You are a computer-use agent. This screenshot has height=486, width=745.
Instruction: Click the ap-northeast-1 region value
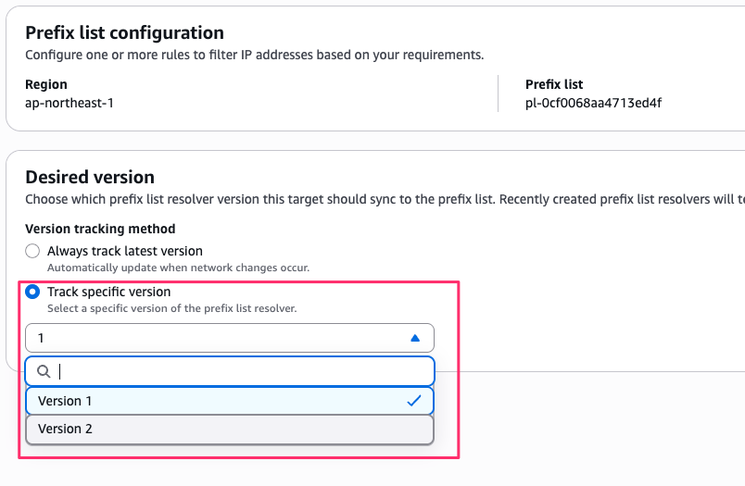69,103
